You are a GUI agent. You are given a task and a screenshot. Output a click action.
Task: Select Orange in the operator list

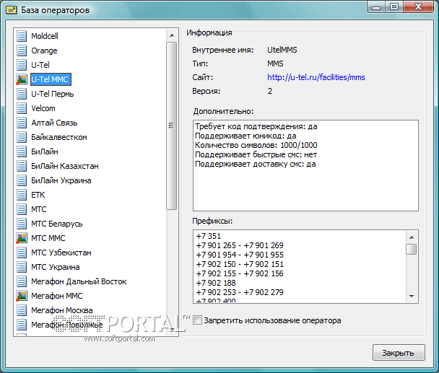(44, 51)
